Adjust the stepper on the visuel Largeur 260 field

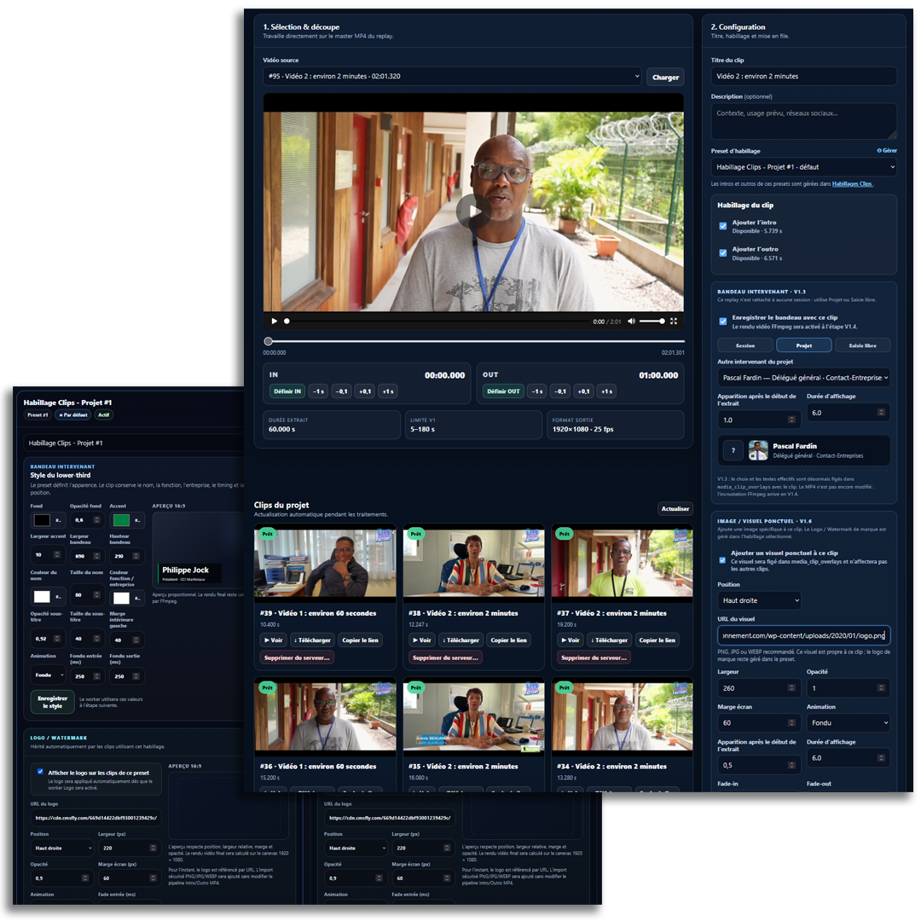pos(791,688)
